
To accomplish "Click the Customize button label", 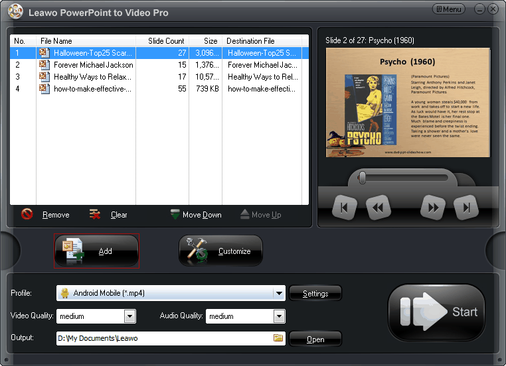I will coord(234,251).
